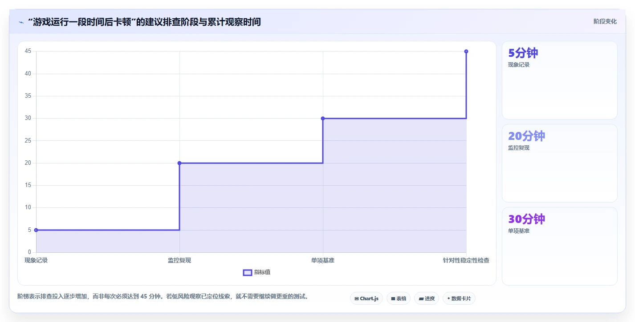Click the 现象记录 x-axis label
The height and width of the screenshot is (322, 635).
(36, 260)
